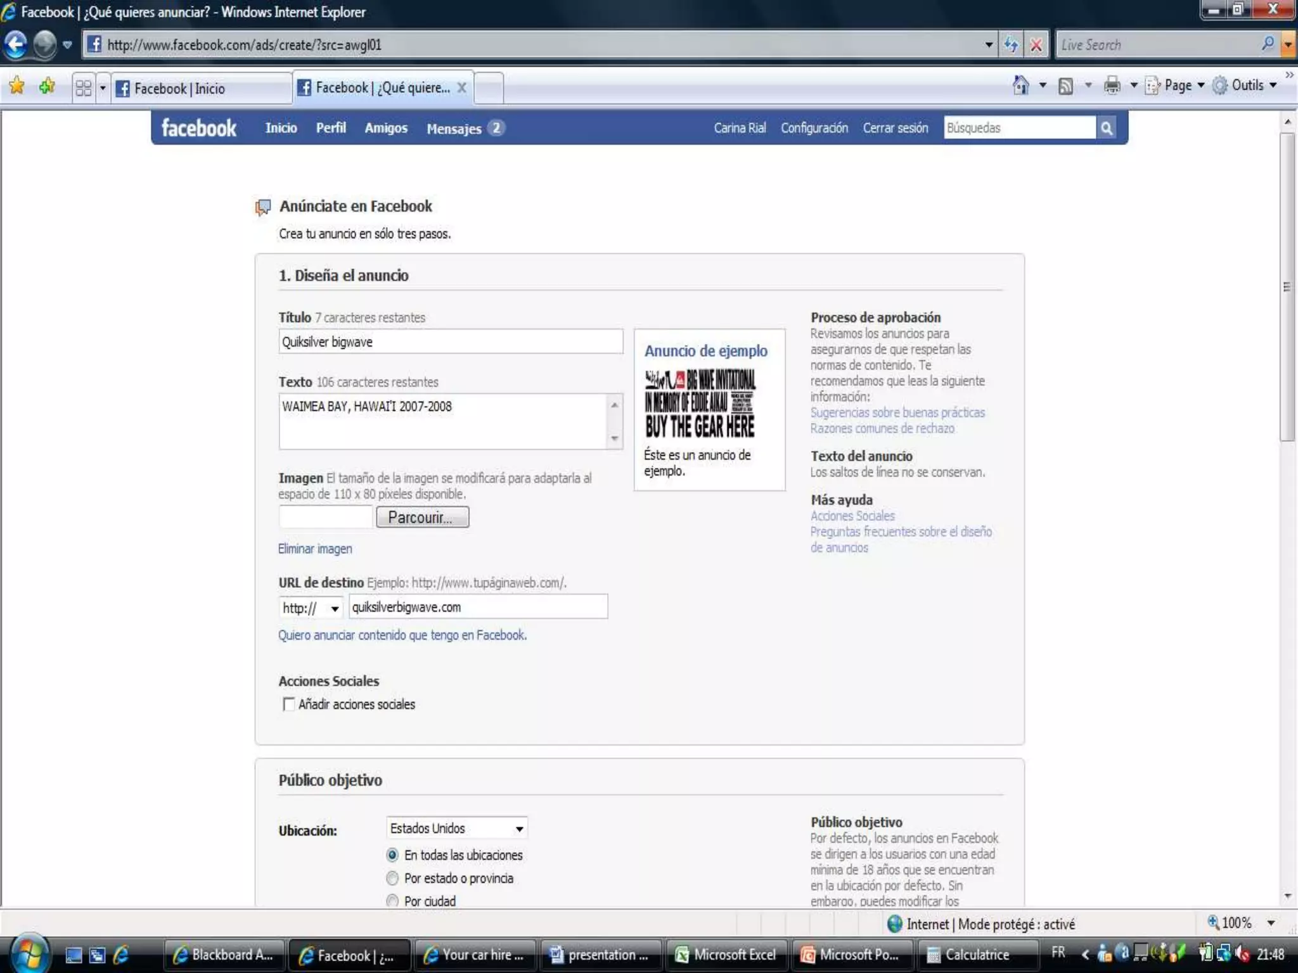This screenshot has height=973, width=1298.
Task: Open the Ubicación Estados Unidos dropdown
Action: click(x=457, y=828)
